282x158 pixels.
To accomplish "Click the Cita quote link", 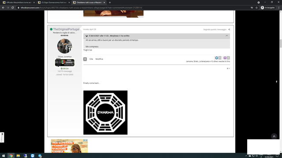I will pyautogui.click(x=91, y=59).
